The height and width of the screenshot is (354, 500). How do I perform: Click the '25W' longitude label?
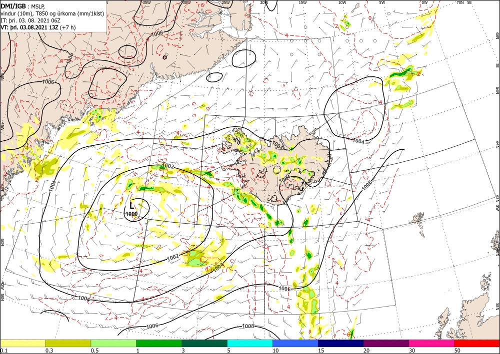pos(225,2)
